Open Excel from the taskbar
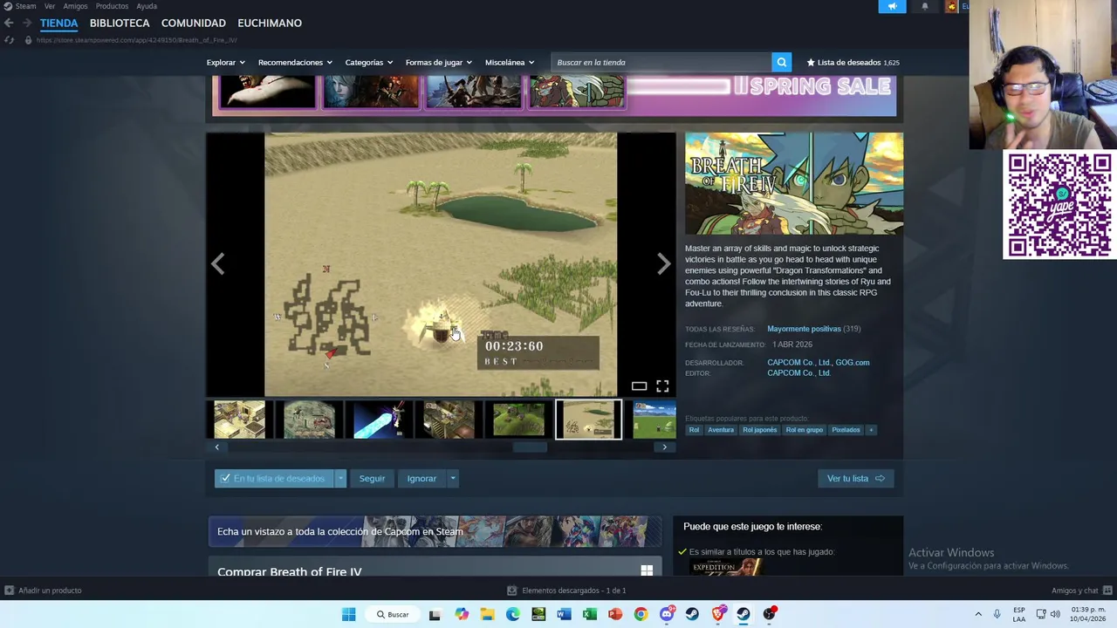 [590, 614]
